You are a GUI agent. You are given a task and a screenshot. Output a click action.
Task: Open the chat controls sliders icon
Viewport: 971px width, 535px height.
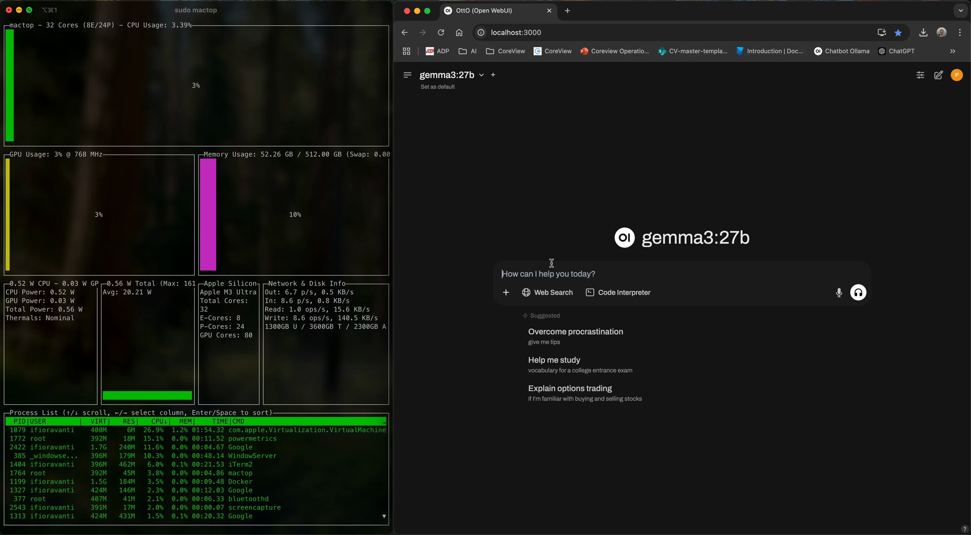(x=920, y=75)
